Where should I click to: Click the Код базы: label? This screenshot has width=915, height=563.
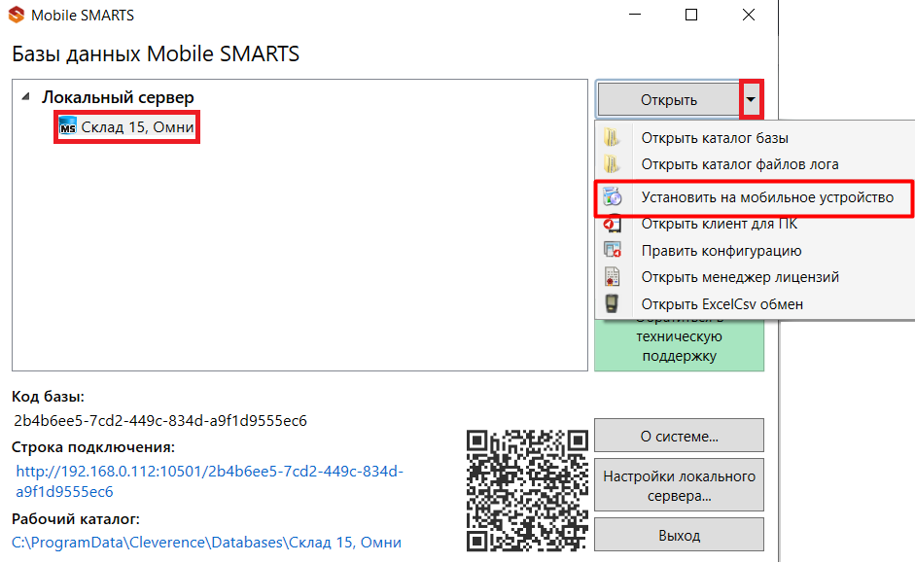[48, 397]
